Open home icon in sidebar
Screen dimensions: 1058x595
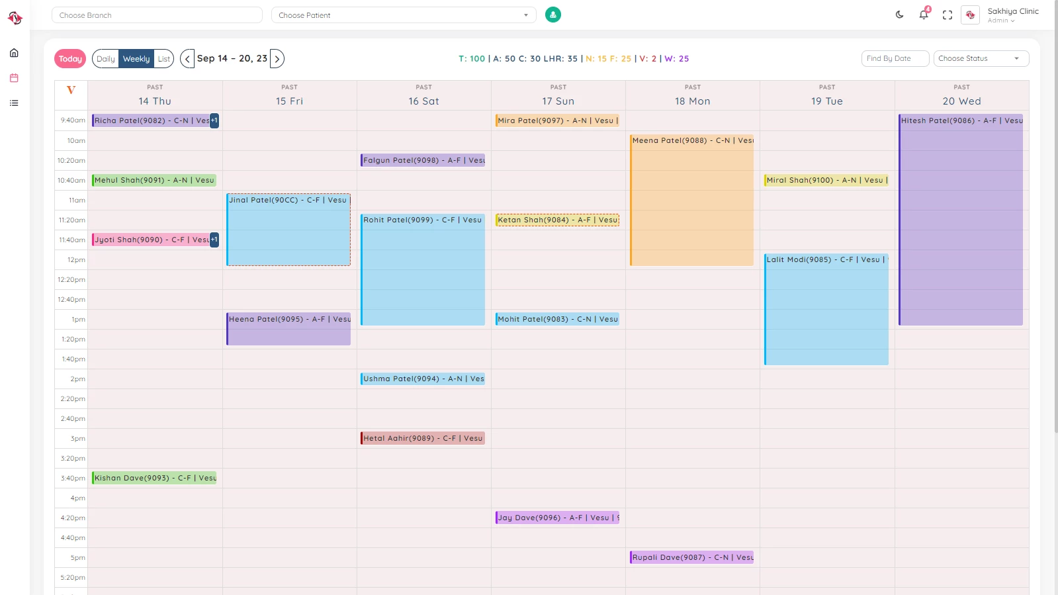(x=14, y=53)
